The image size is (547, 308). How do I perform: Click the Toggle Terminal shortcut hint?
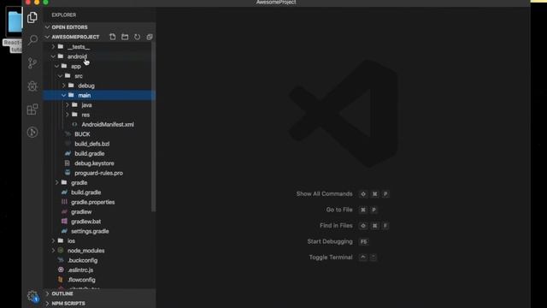(x=343, y=258)
